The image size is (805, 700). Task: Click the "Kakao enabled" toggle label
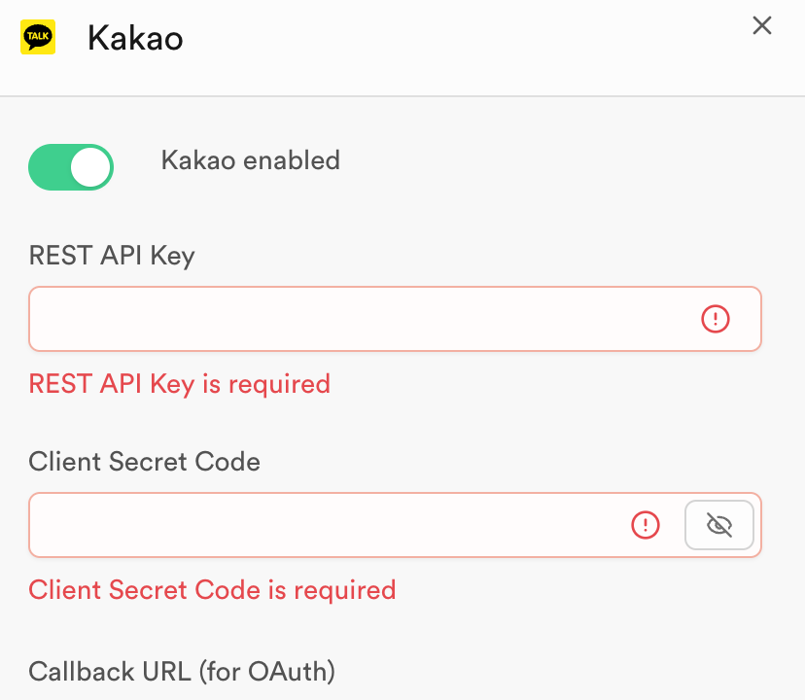250,159
